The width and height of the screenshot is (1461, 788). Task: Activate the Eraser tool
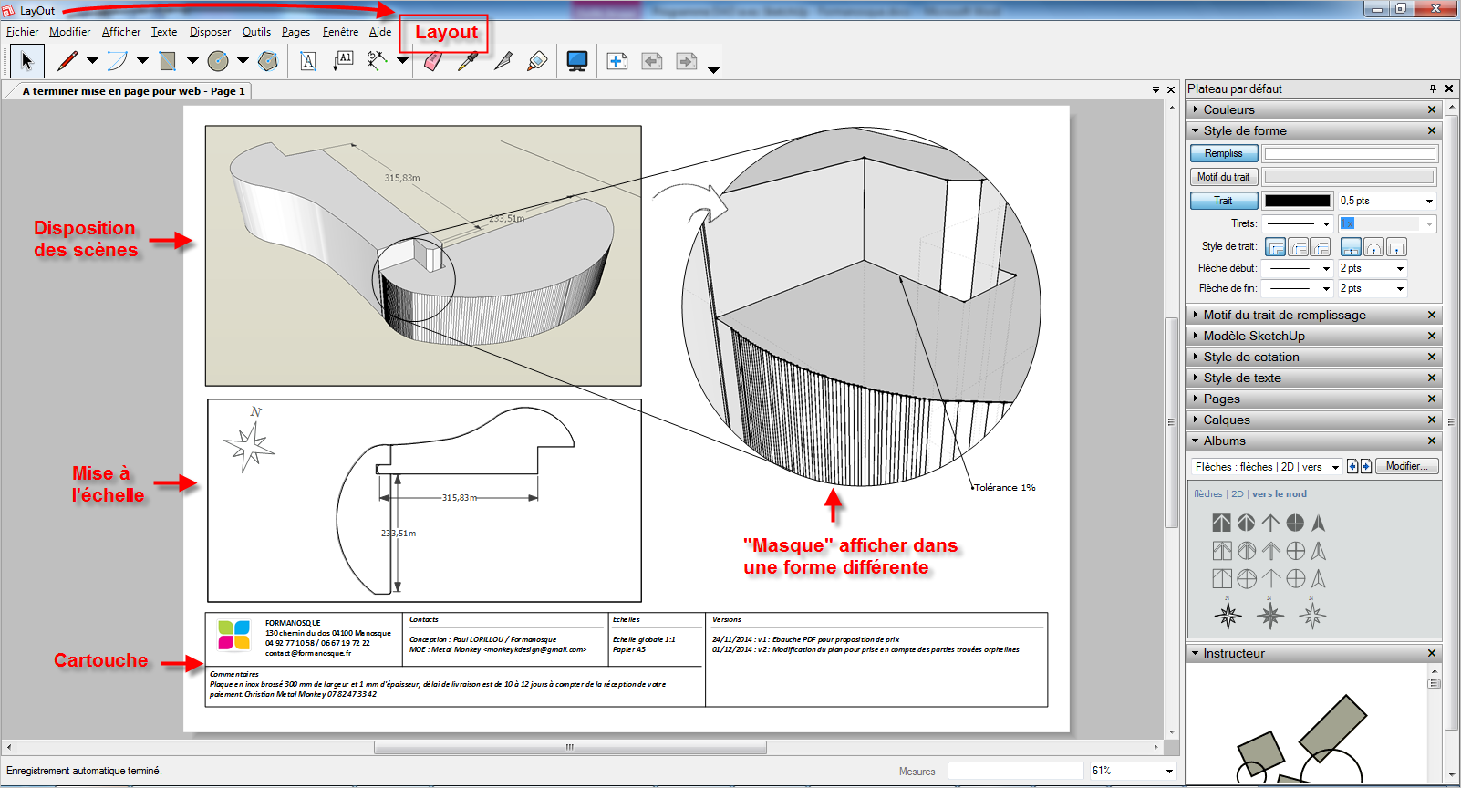(x=433, y=61)
